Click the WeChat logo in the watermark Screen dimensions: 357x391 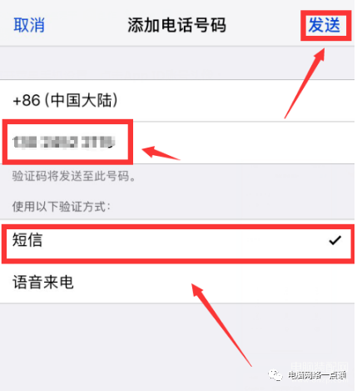(x=275, y=375)
